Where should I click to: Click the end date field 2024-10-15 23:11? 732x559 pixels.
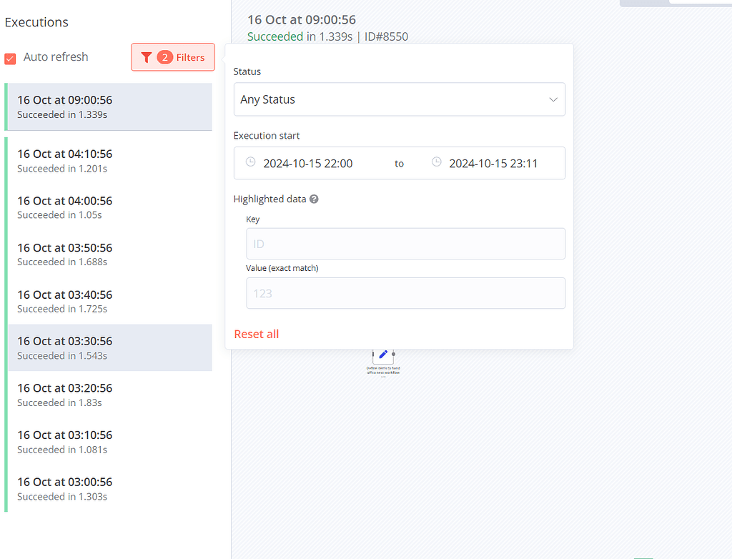493,163
